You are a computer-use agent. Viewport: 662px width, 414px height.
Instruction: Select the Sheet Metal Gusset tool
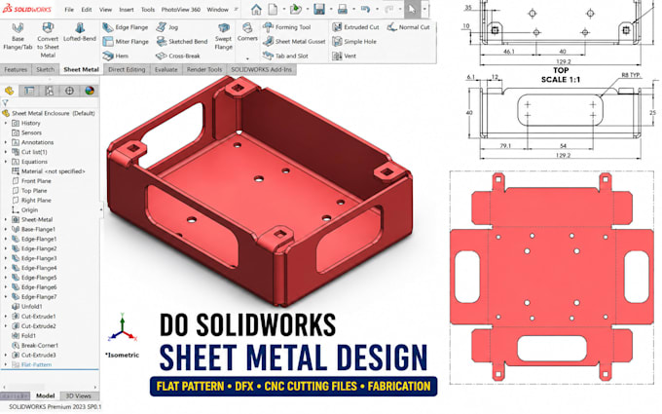click(x=294, y=41)
